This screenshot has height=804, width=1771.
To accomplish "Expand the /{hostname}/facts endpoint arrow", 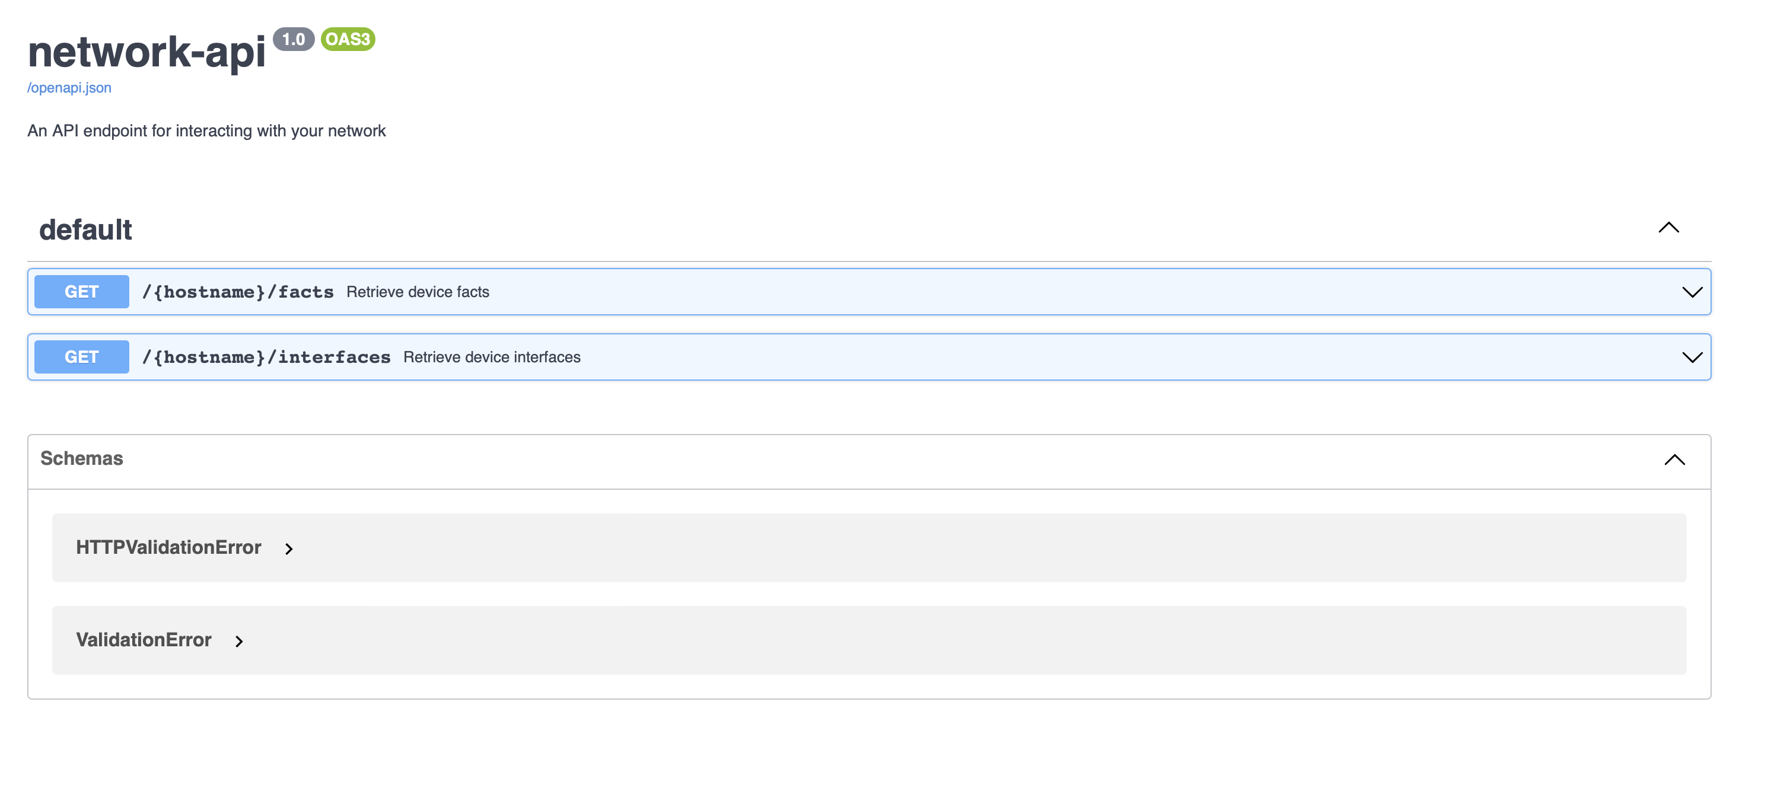I will [x=1692, y=292].
